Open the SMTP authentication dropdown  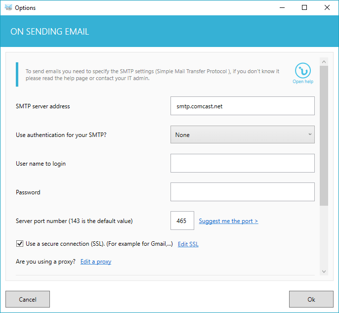coord(242,134)
